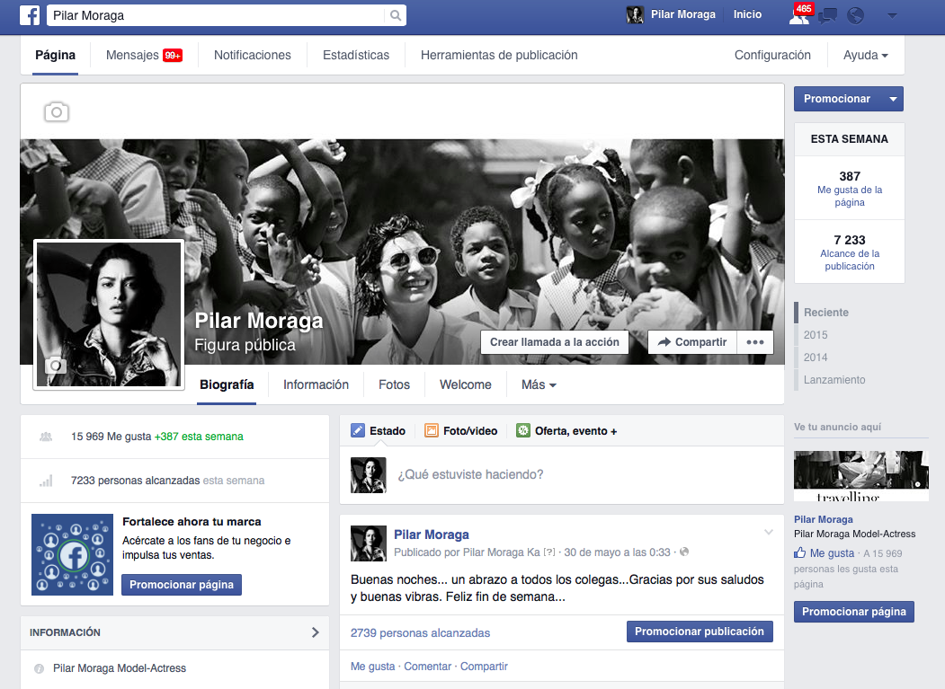Click the bar chart icon beside 7233 personas

click(x=47, y=481)
